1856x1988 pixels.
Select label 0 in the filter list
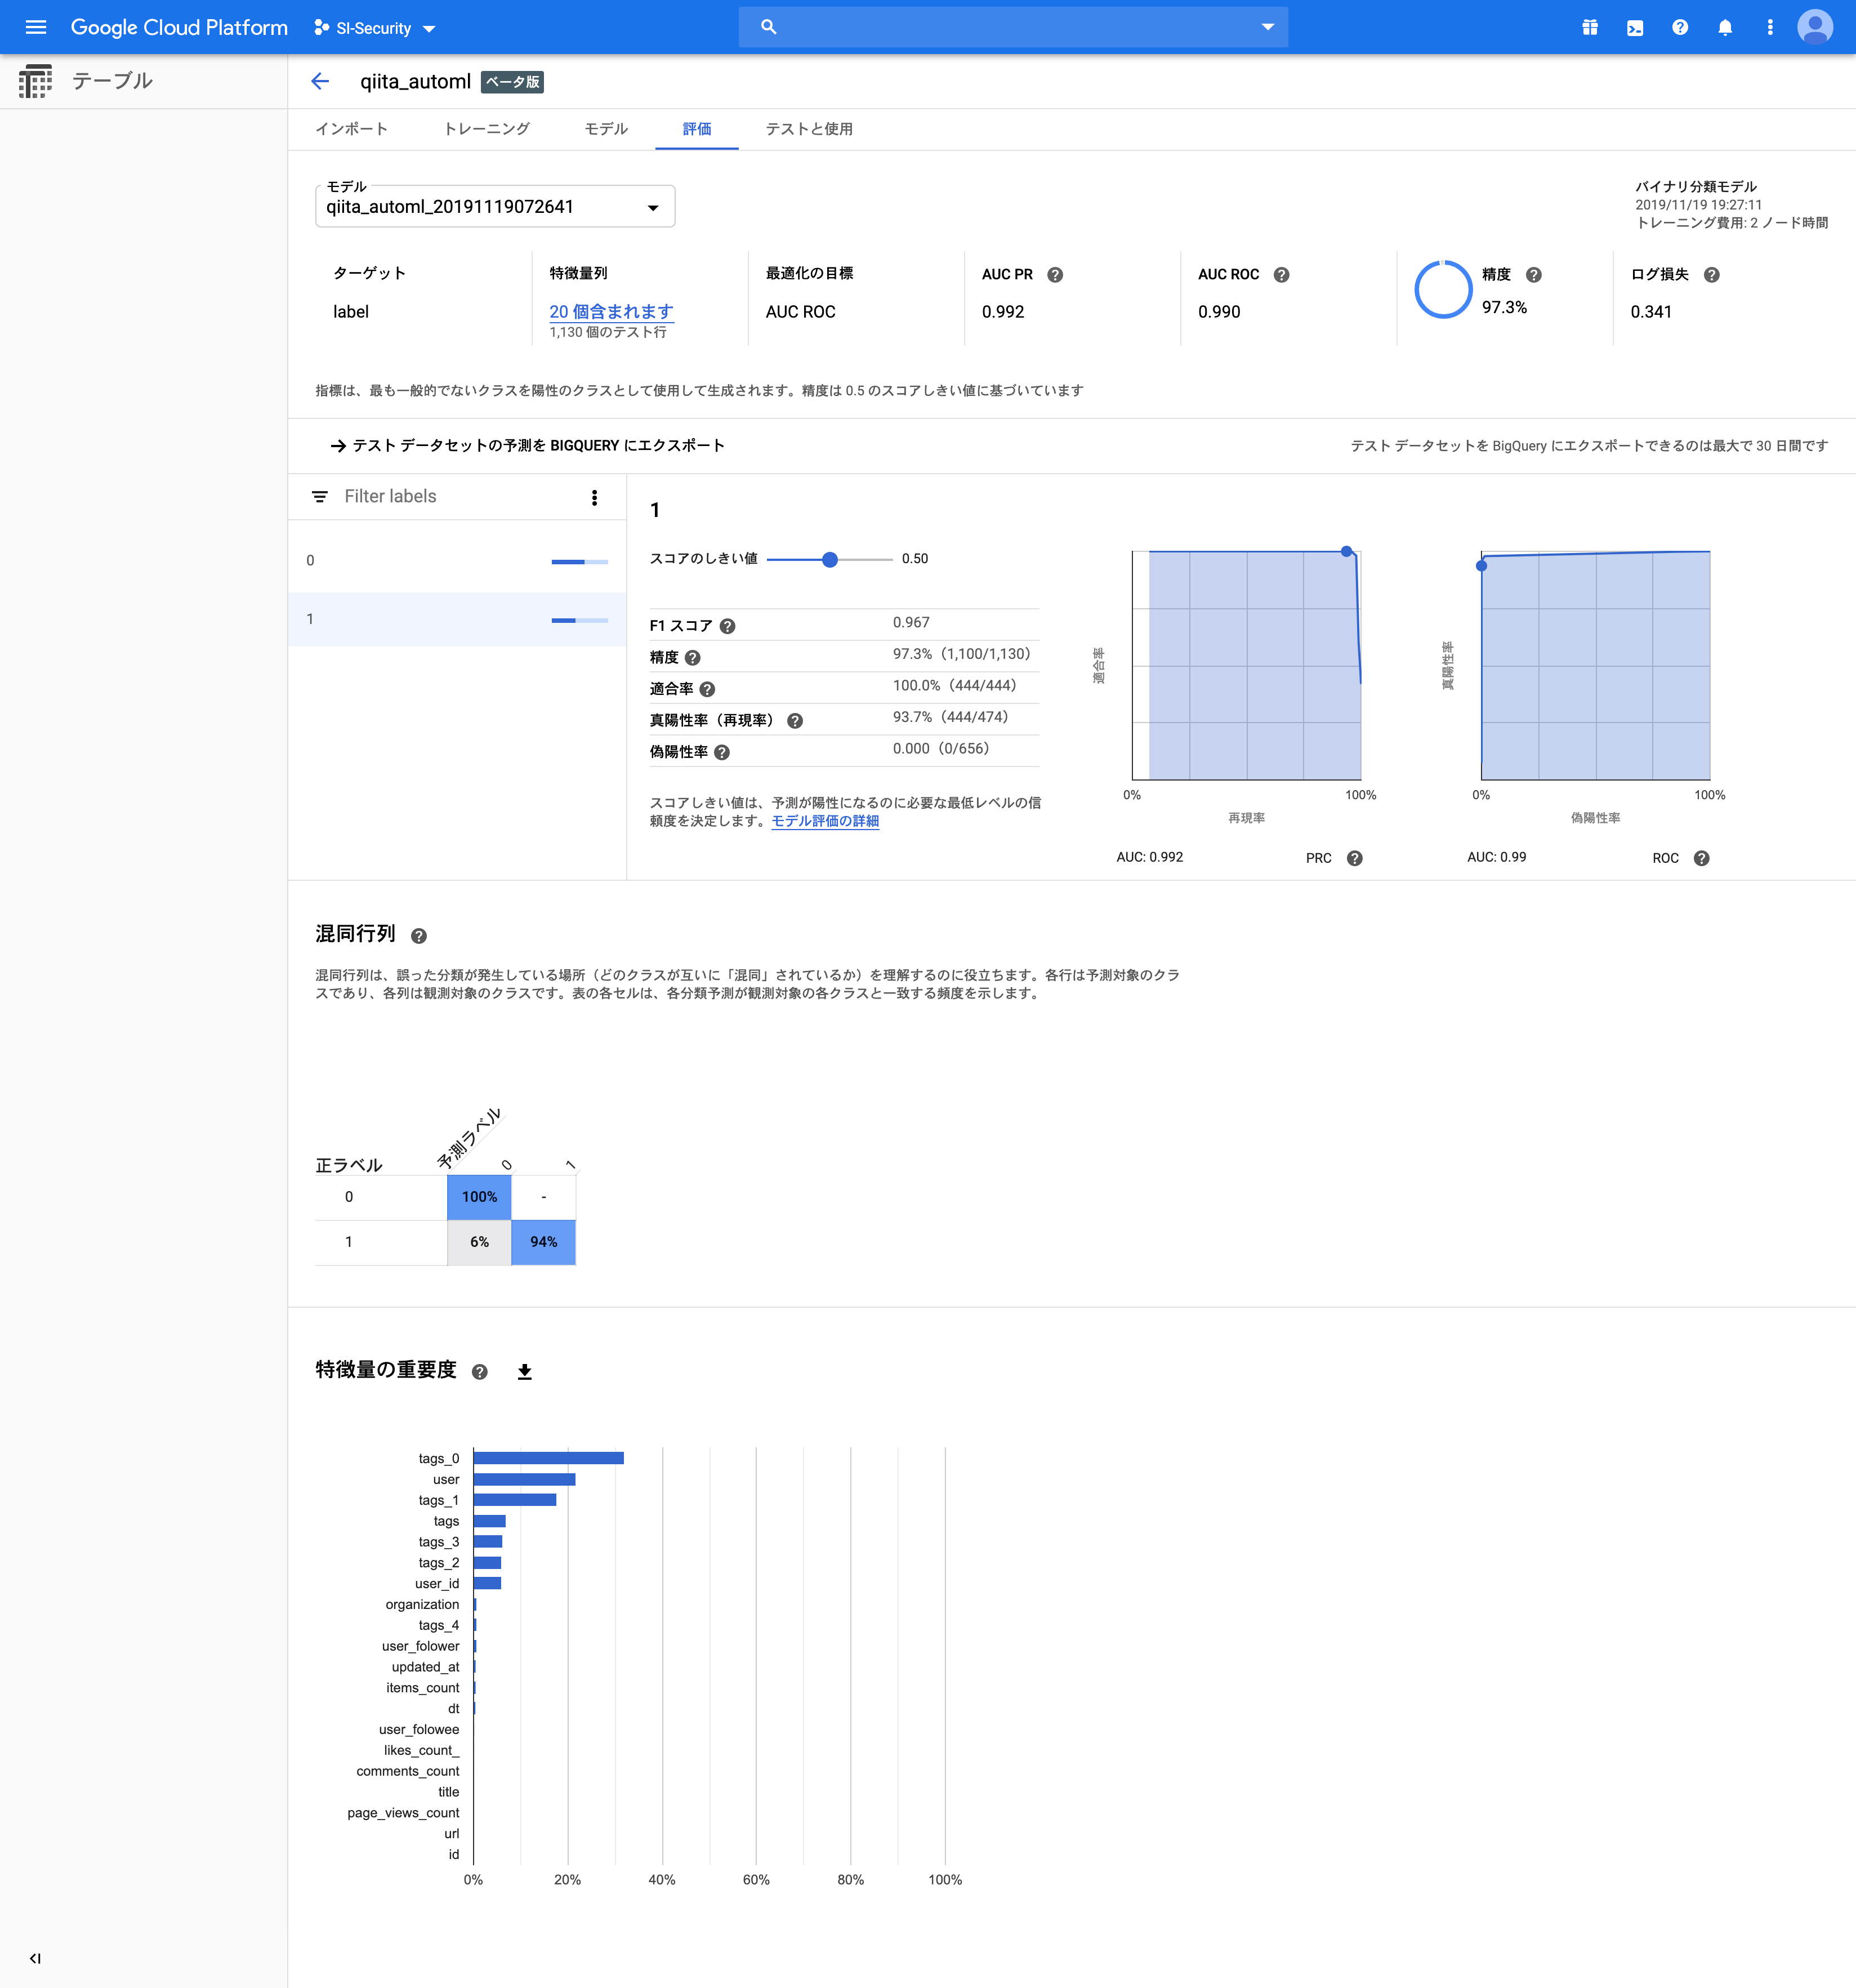(x=456, y=560)
